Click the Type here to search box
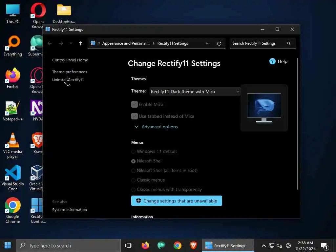336x252 pixels. click(68, 245)
